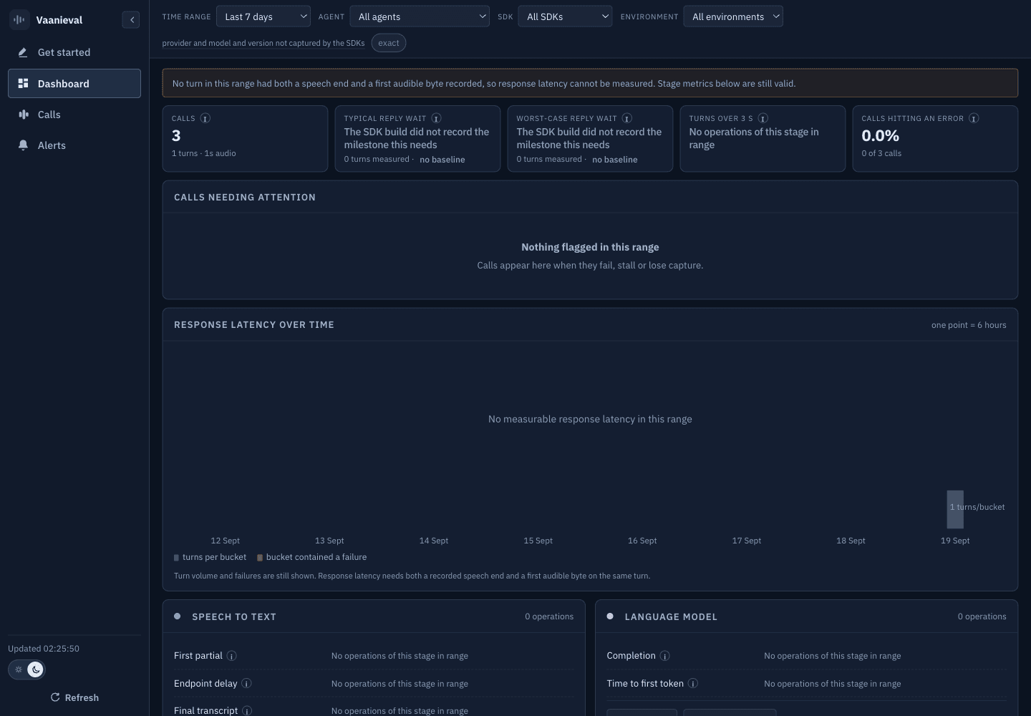Click the exact badge near filters
This screenshot has height=716, width=1031.
[x=389, y=43]
